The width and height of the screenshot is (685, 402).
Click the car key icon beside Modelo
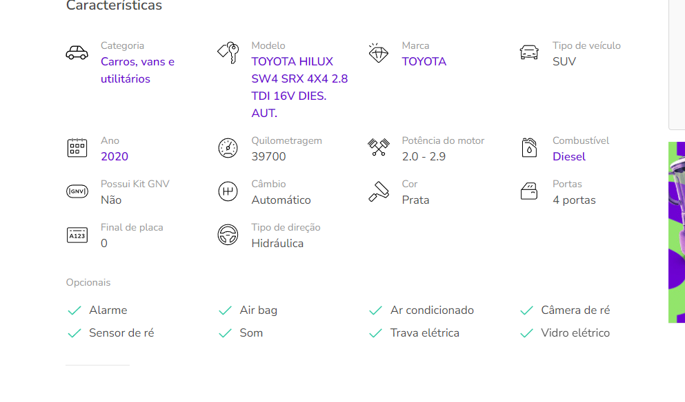pos(228,53)
